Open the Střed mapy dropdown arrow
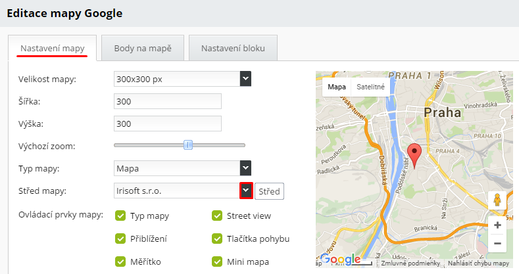This screenshot has width=519, height=274. click(x=245, y=191)
